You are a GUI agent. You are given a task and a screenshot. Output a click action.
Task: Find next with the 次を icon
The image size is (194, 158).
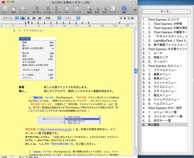(x=104, y=9)
